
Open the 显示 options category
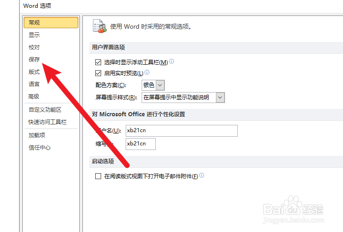pos(34,35)
